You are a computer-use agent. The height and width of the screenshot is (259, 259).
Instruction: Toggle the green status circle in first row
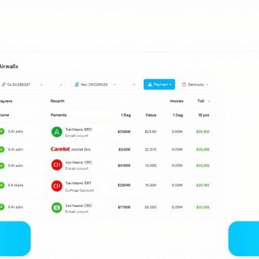tap(2, 132)
